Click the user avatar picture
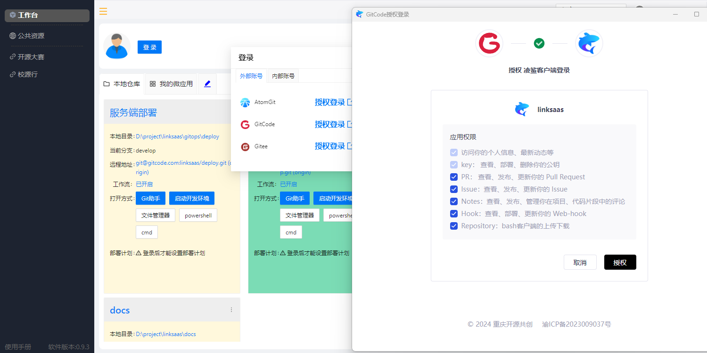 [117, 46]
